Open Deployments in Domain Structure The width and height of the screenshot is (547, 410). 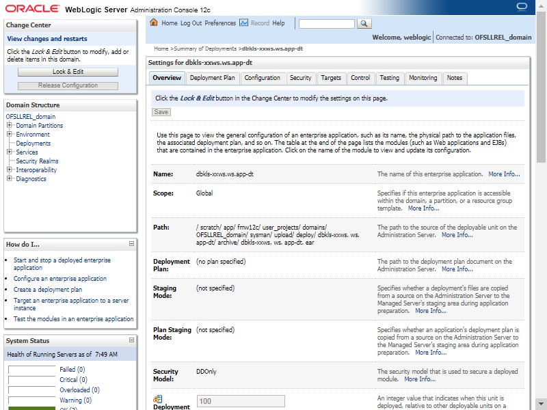point(33,143)
